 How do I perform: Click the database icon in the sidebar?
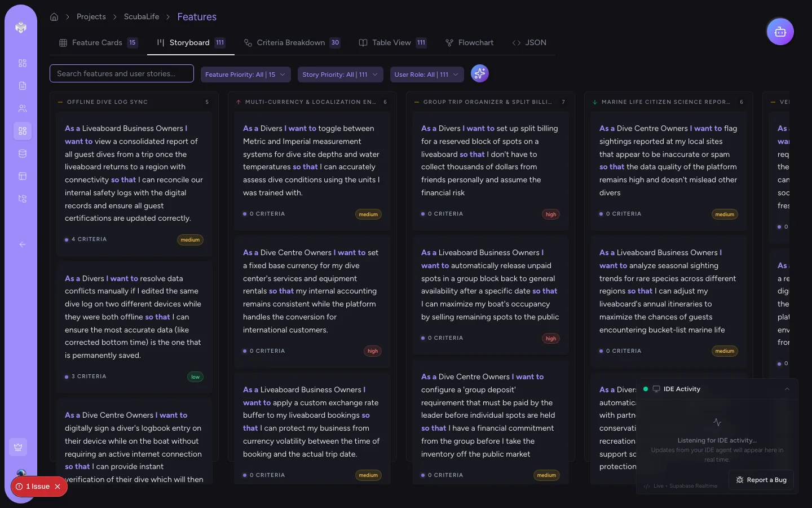point(23,154)
